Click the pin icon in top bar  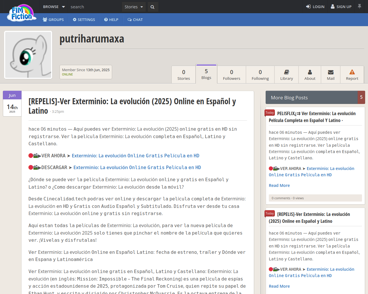[x=359, y=6]
